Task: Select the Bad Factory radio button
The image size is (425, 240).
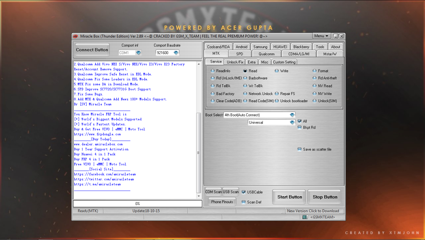Action: [x=213, y=94]
